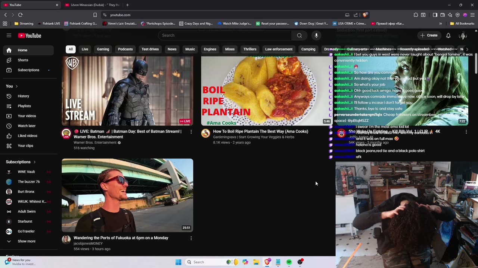Open Fishtank LIVE bookmark
Image resolution: width=478 pixels, height=268 pixels.
[49, 23]
